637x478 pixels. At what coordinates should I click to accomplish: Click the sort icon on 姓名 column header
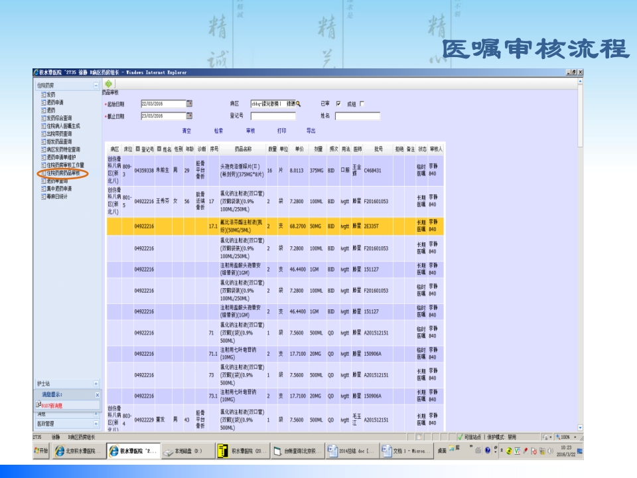[x=159, y=149]
